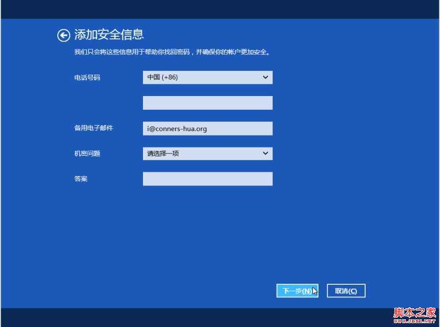The image size is (440, 327).
Task: Click the email field showing i@conners-hua.org
Action: 207,128
